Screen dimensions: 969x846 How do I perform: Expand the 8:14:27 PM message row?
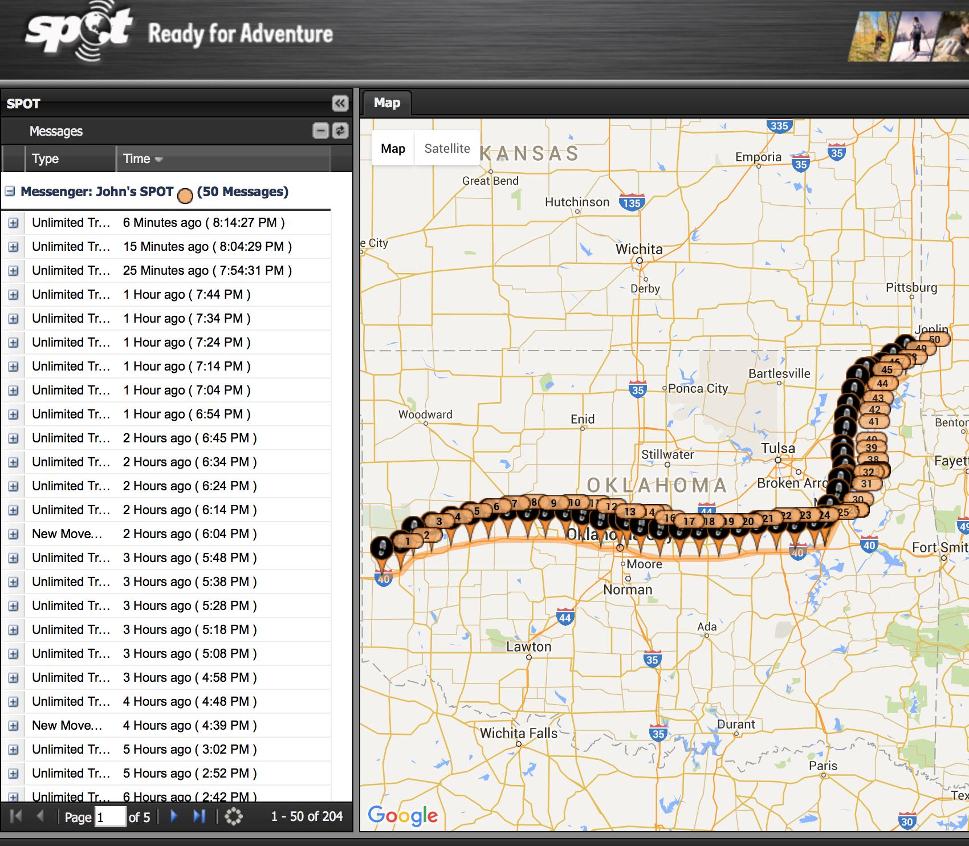pyautogui.click(x=13, y=223)
